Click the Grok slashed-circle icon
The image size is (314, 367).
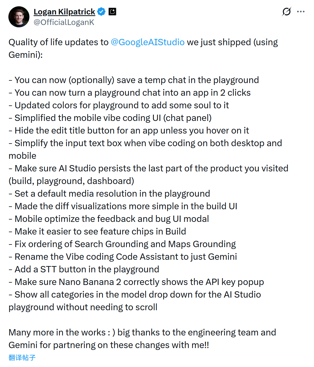click(286, 12)
